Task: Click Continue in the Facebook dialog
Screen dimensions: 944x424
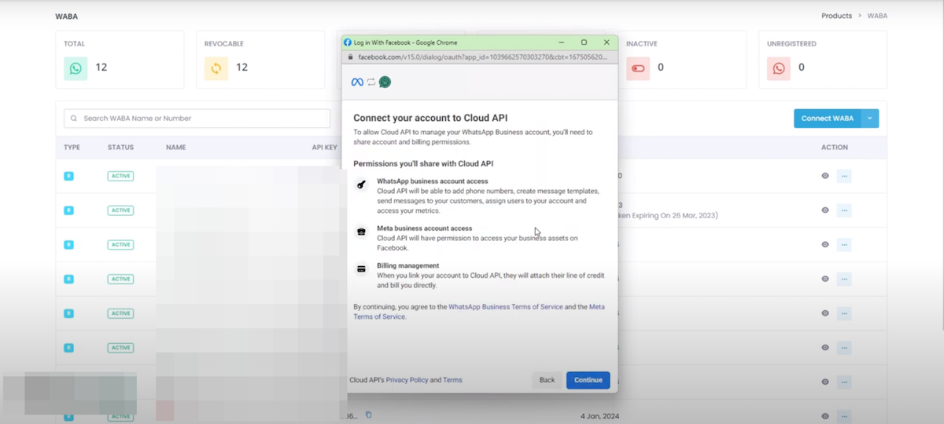Action: pyautogui.click(x=588, y=380)
